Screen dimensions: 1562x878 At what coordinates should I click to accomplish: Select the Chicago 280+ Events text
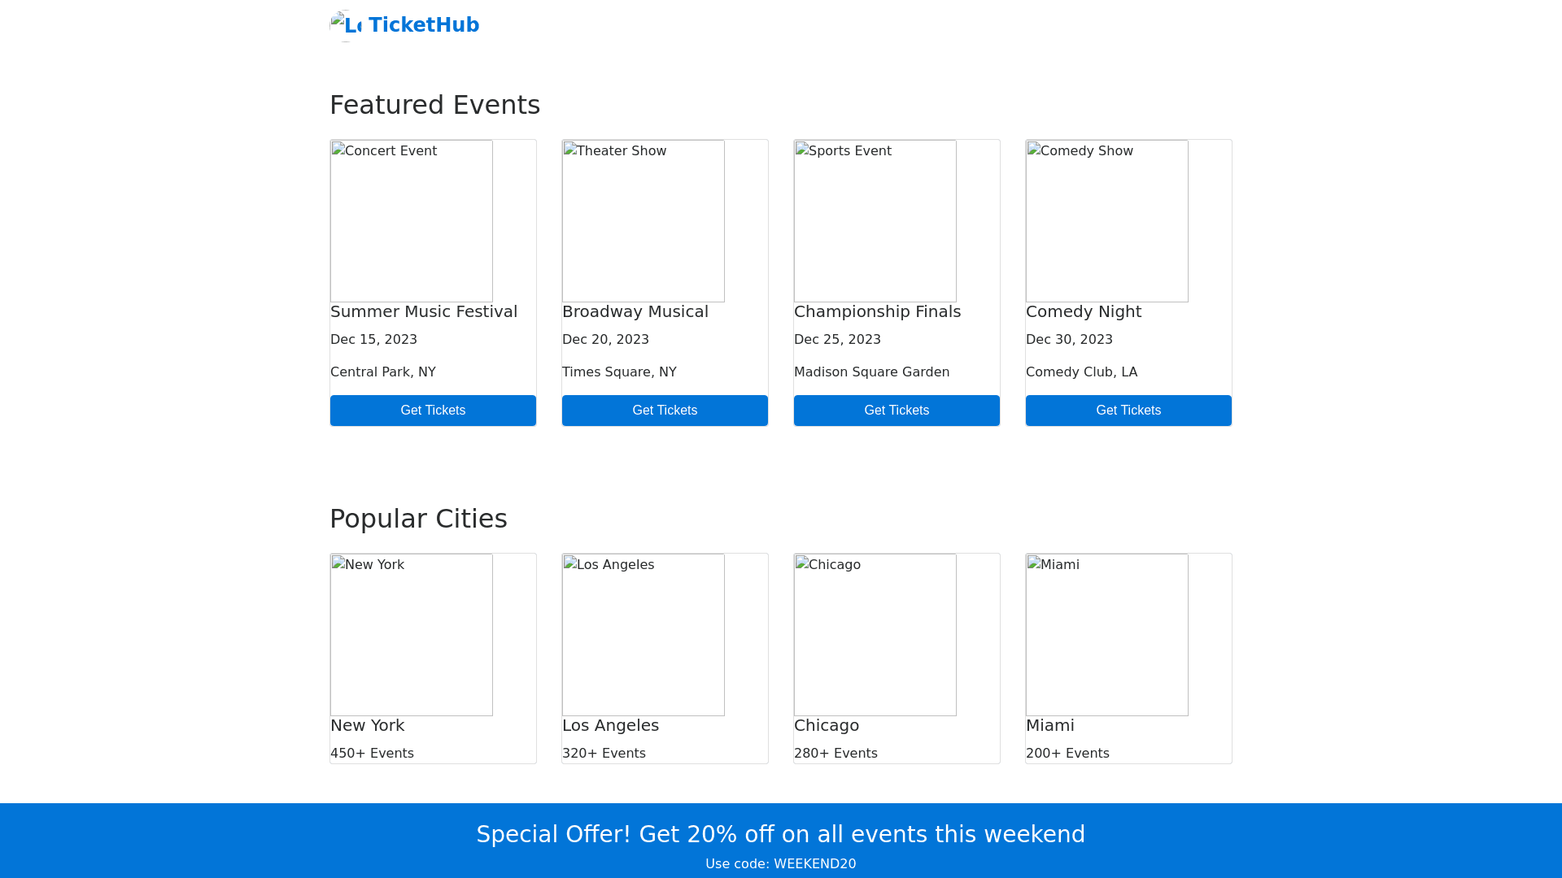tap(836, 754)
